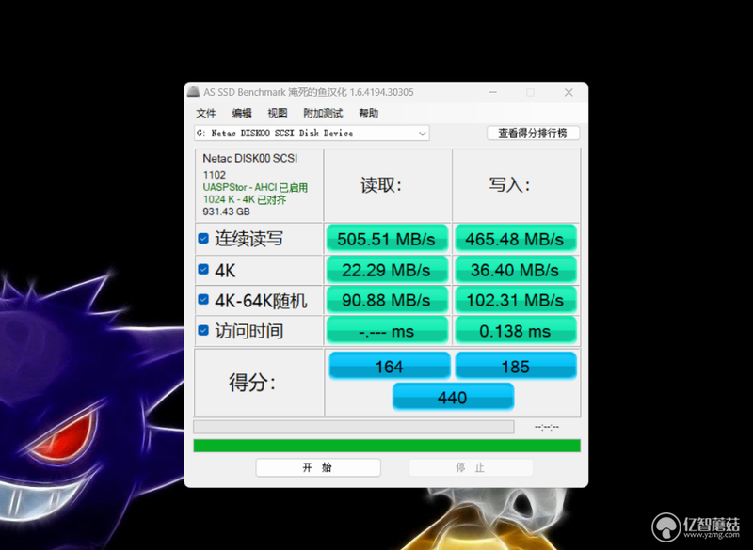Click the 1024 K - 4K 已对齐 alignment text
This screenshot has width=753, height=550.
245,199
